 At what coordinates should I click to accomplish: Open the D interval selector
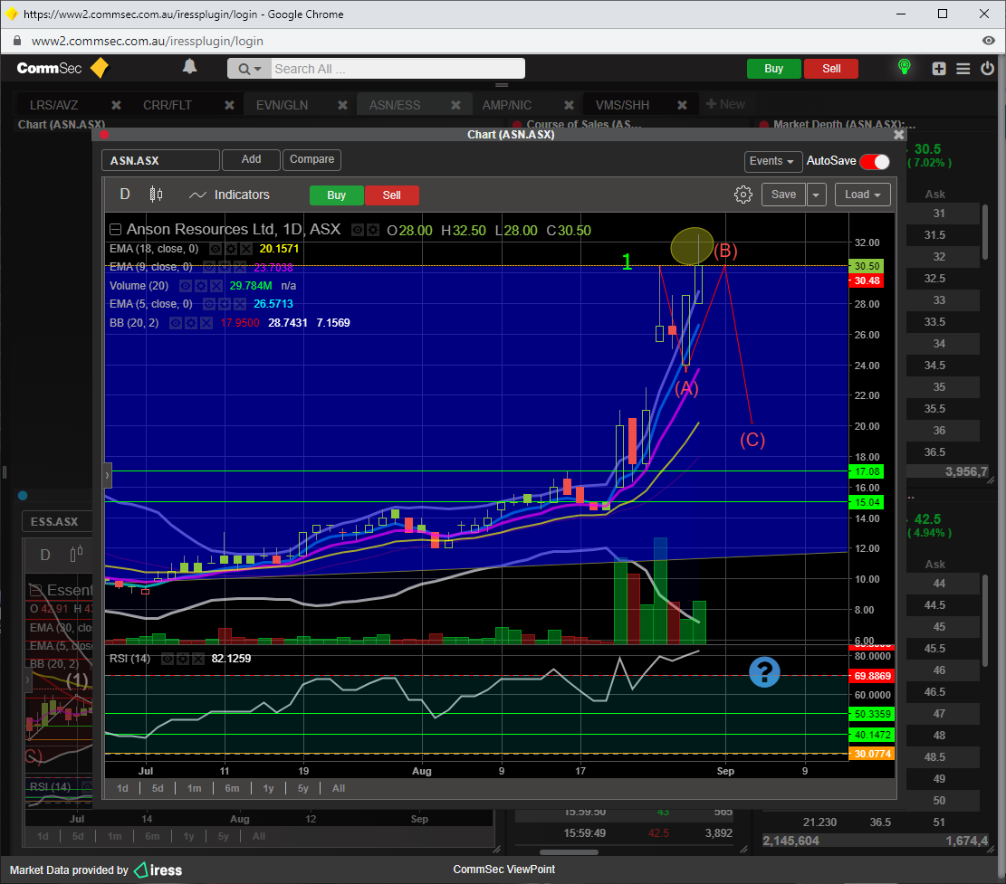pos(125,195)
